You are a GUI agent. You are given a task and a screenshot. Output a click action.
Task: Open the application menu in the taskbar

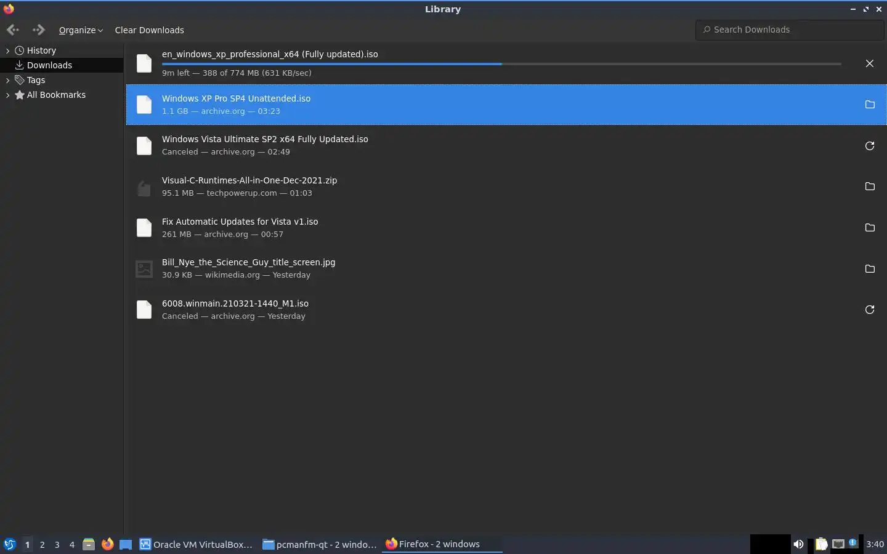[x=9, y=544]
